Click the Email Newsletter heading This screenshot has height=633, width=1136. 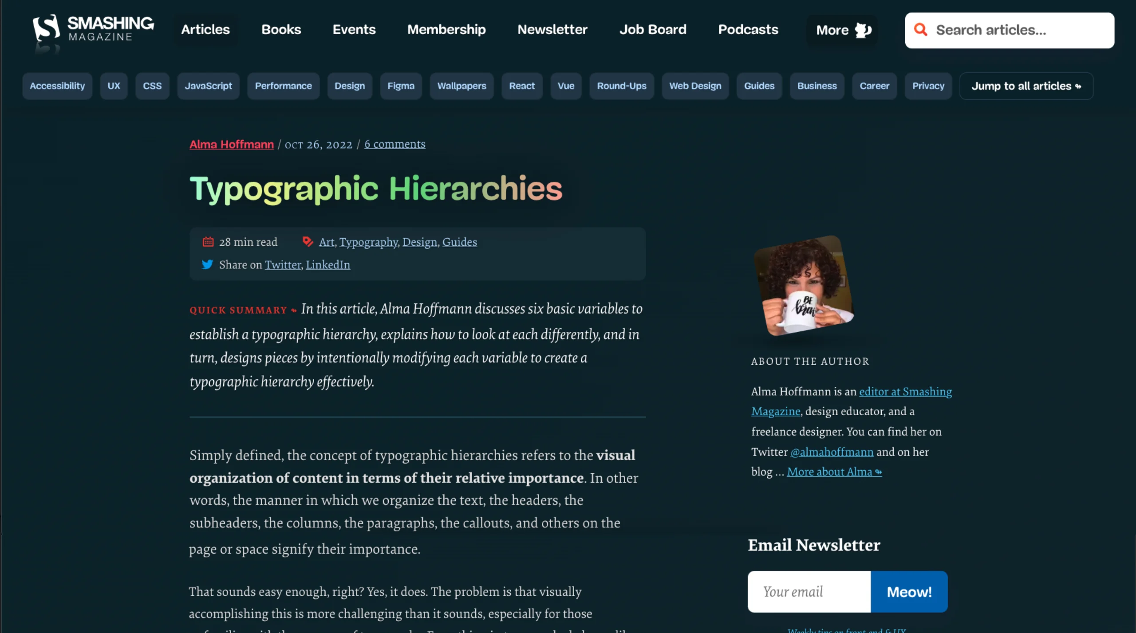[x=814, y=545]
